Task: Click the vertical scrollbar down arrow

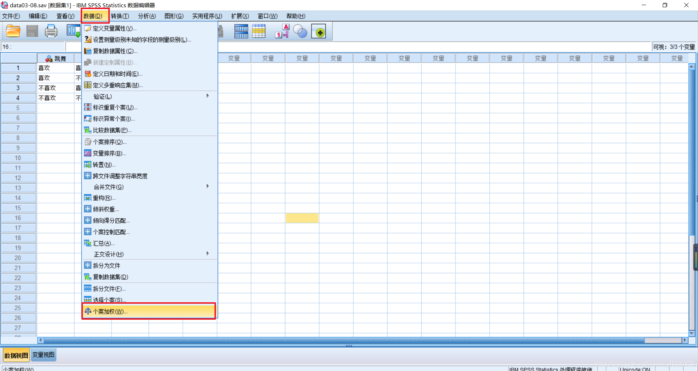Action: (x=692, y=333)
